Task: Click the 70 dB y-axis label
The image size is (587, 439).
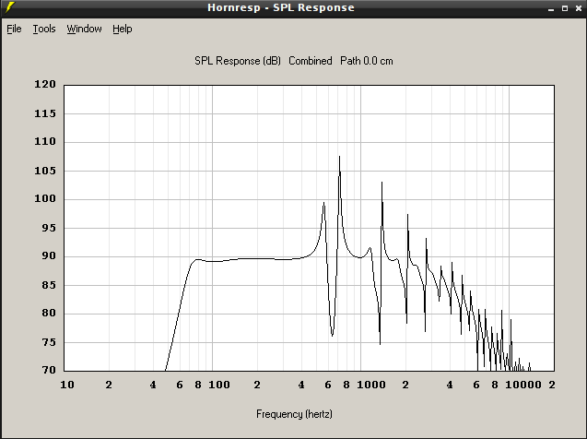Action: (x=49, y=371)
